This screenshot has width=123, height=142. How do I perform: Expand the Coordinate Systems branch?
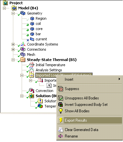pyautogui.click(x=13, y=44)
